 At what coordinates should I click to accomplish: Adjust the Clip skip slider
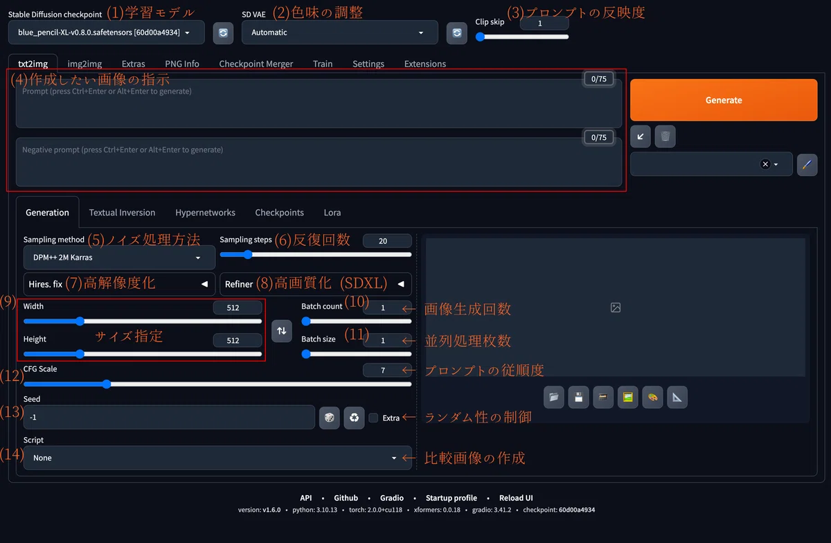point(522,37)
